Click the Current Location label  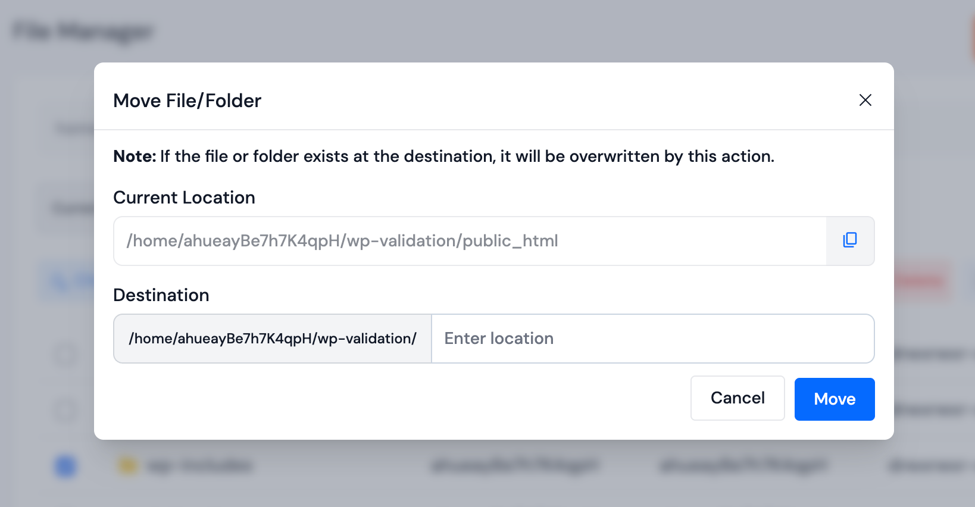pyautogui.click(x=184, y=198)
